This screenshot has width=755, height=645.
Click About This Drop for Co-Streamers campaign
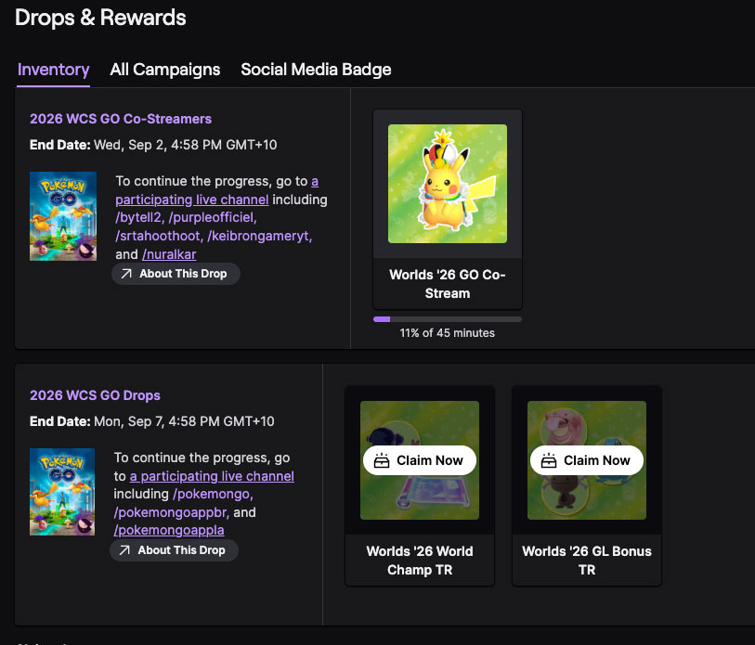coord(176,274)
